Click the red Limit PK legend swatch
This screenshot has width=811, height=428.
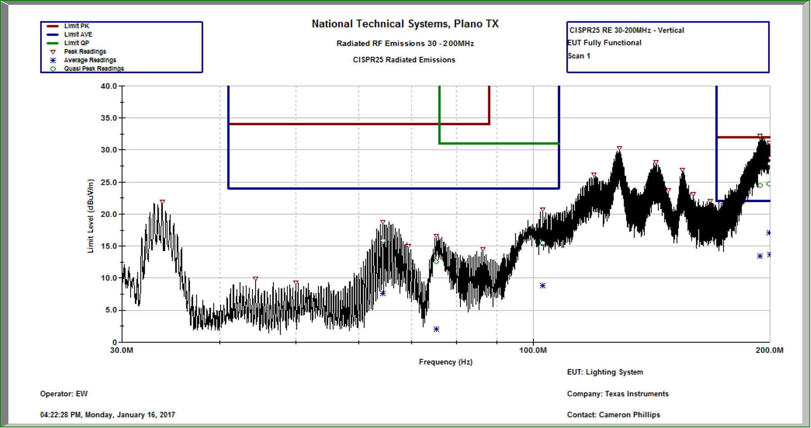tap(53, 26)
